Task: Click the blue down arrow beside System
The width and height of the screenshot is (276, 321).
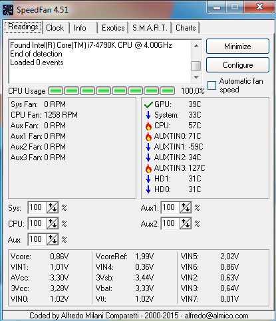Action: point(148,115)
